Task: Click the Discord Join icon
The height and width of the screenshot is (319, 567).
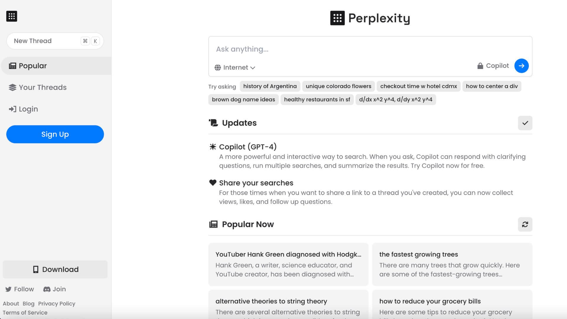Action: pos(47,289)
